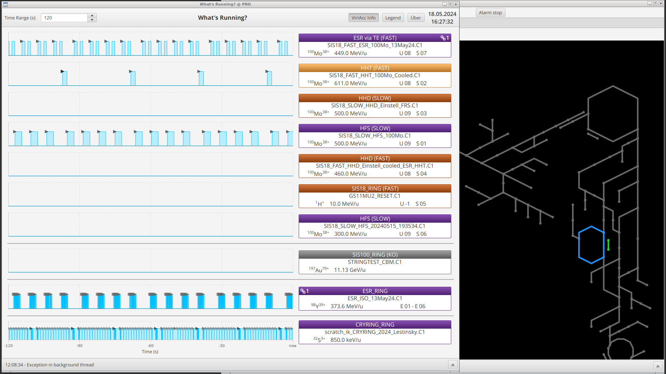
Task: Click SIS18_SLOW_HFS_100Mo.C1 text
Action: pyautogui.click(x=375, y=135)
